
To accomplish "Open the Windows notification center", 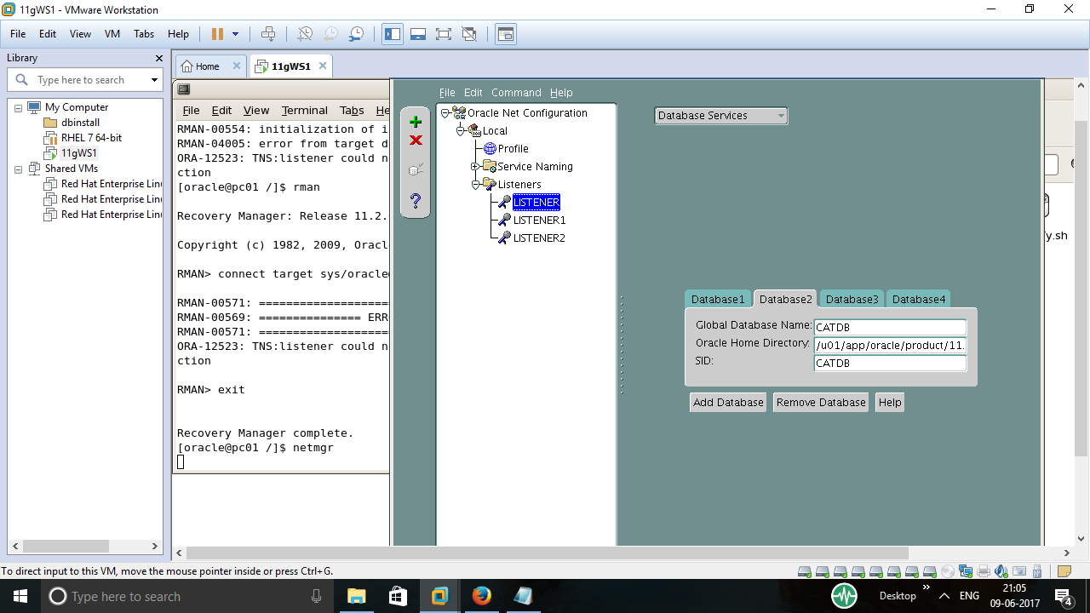I will coord(1063,596).
